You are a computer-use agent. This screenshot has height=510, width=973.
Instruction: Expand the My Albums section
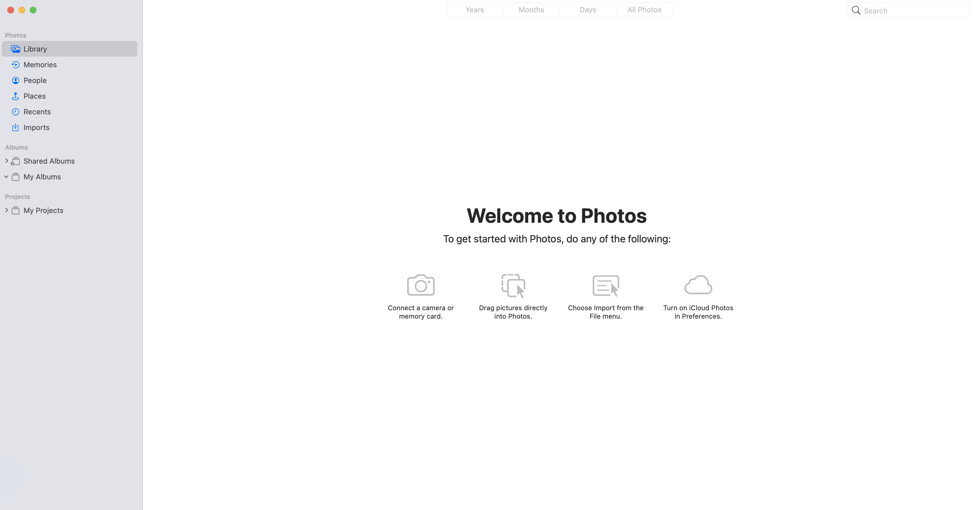tap(6, 176)
